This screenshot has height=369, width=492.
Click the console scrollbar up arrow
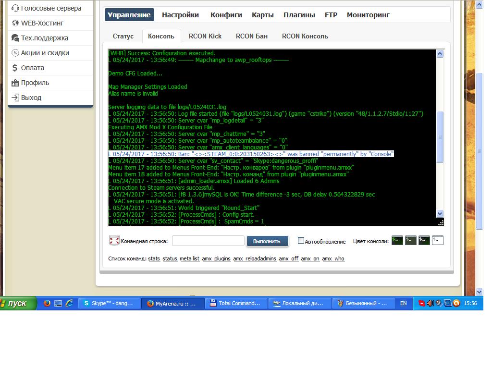[440, 54]
